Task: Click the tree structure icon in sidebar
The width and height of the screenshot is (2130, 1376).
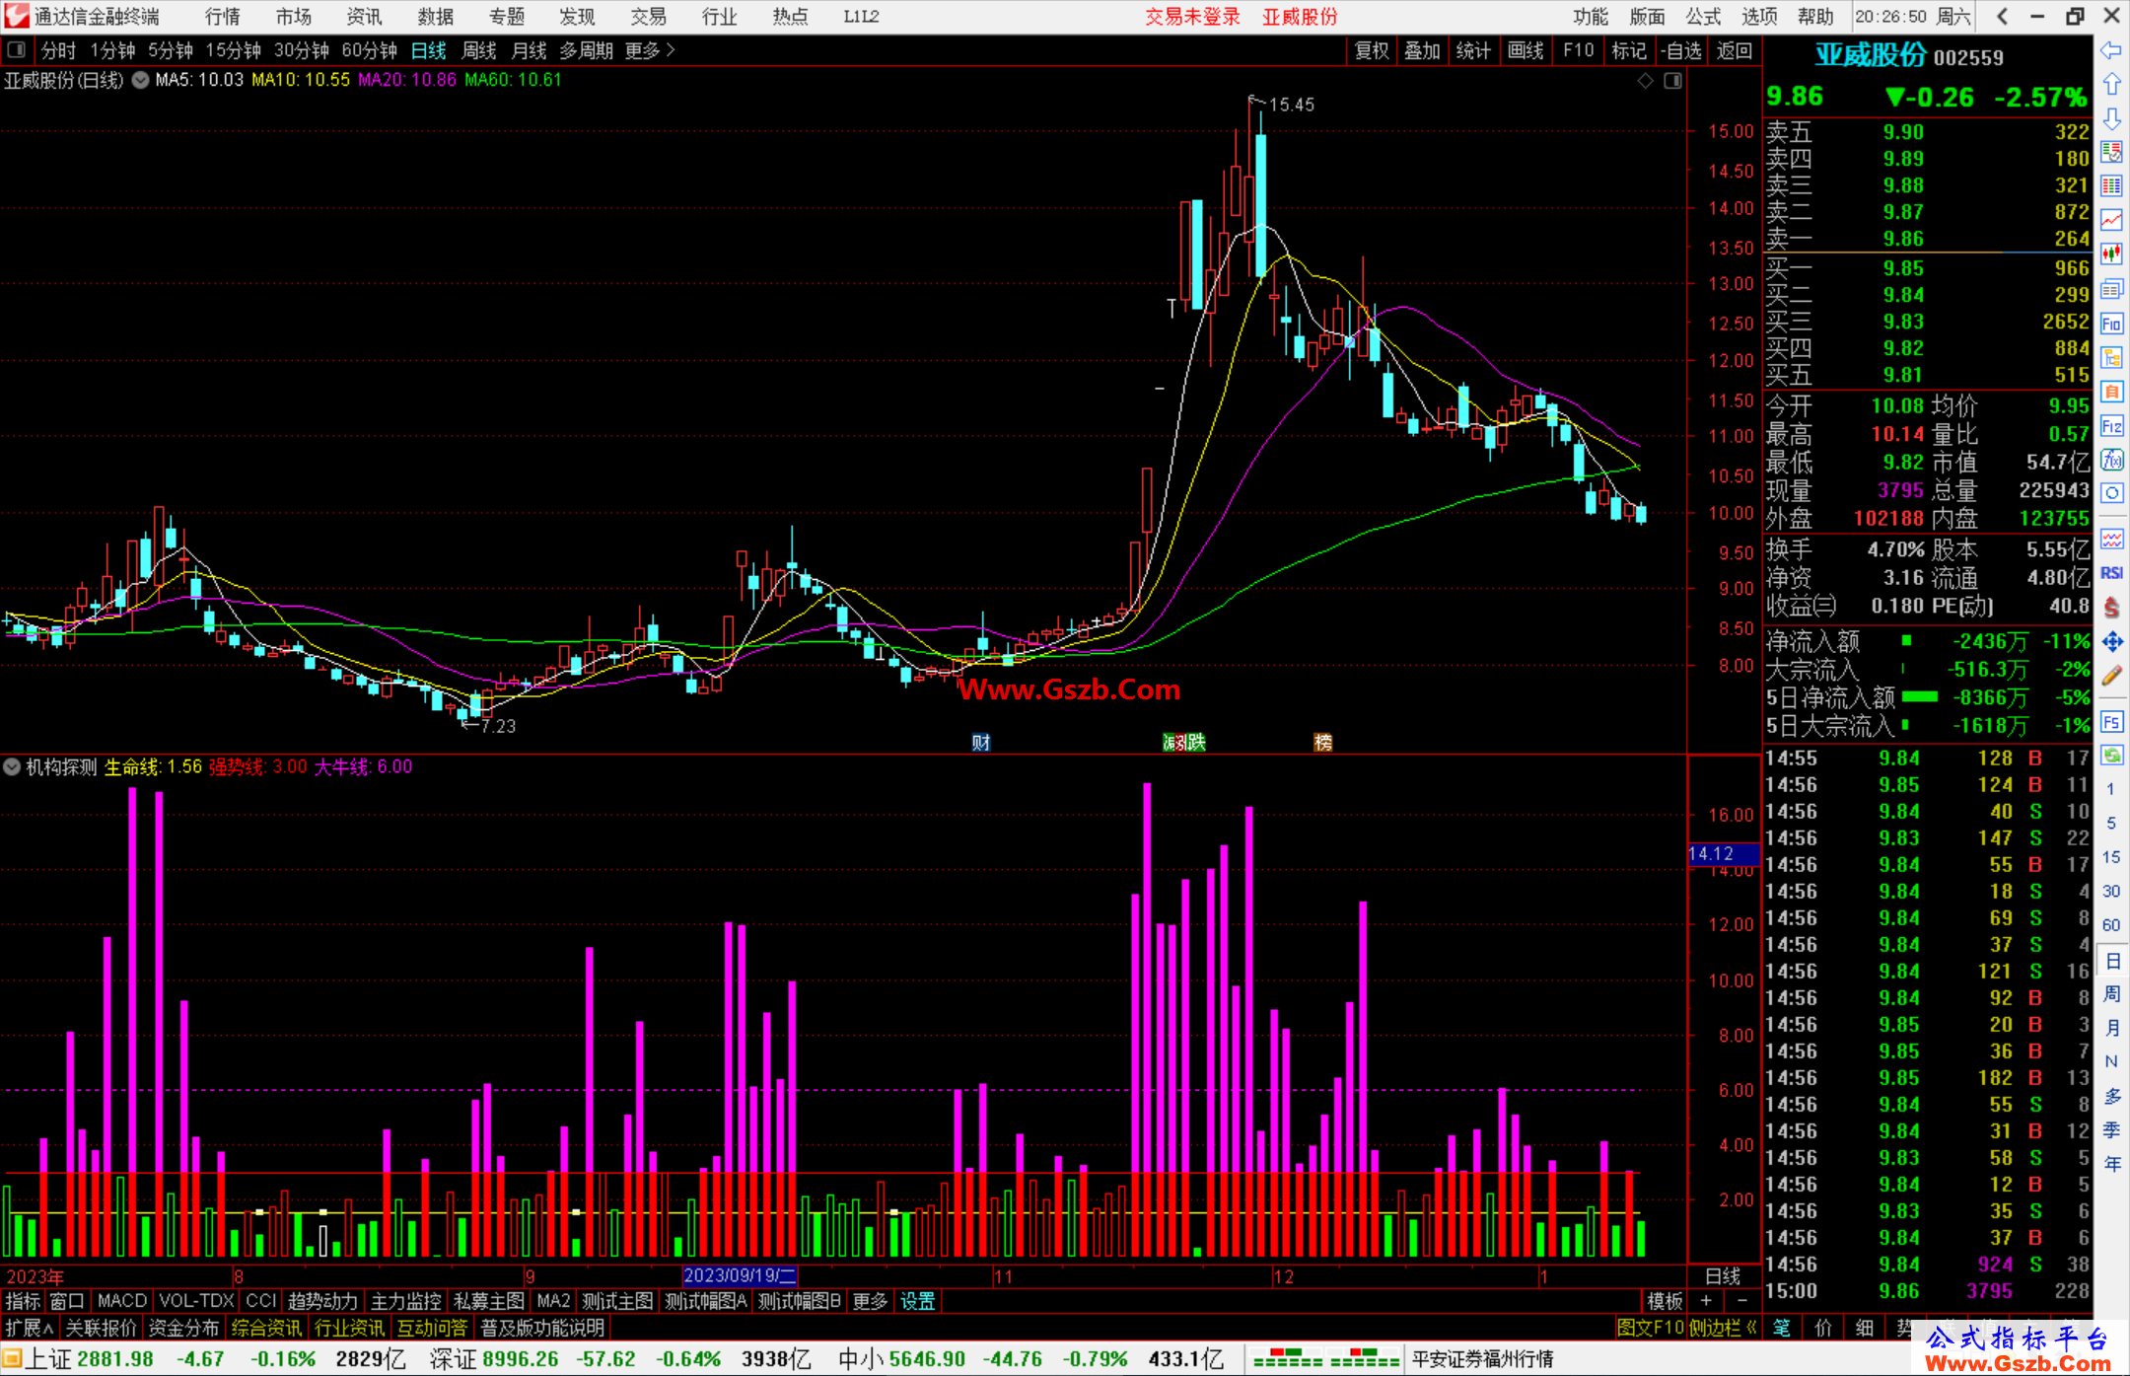Action: tap(2111, 357)
